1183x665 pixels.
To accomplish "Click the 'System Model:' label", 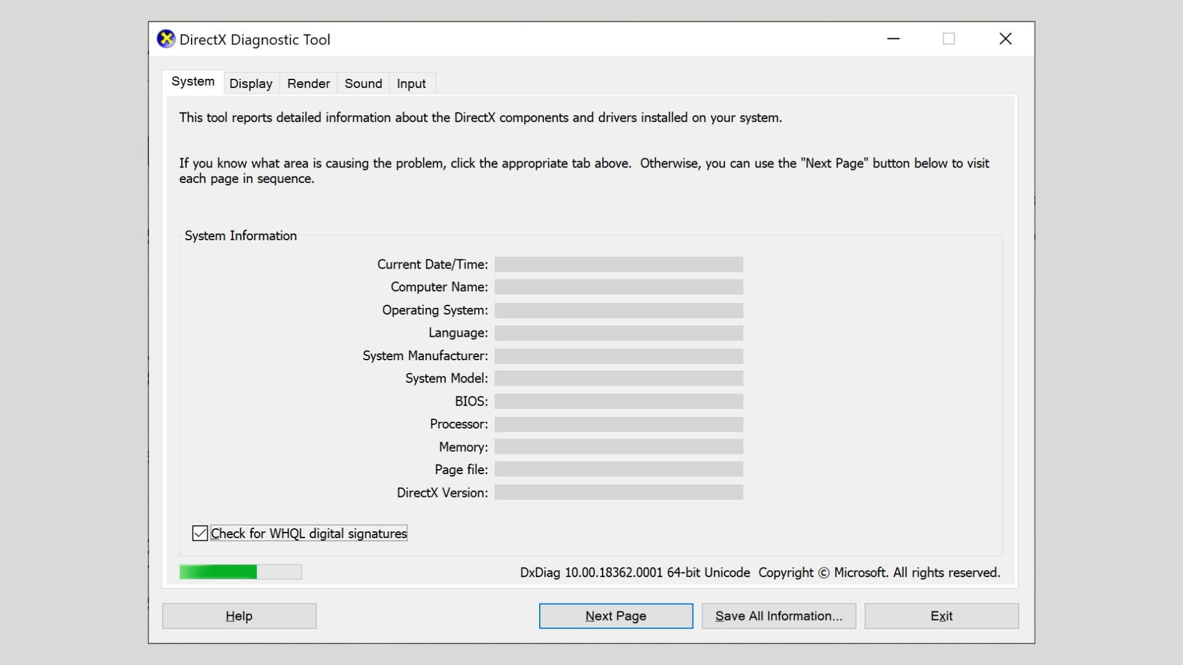I will pos(447,378).
